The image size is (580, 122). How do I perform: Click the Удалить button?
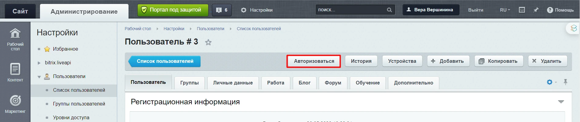coord(548,61)
